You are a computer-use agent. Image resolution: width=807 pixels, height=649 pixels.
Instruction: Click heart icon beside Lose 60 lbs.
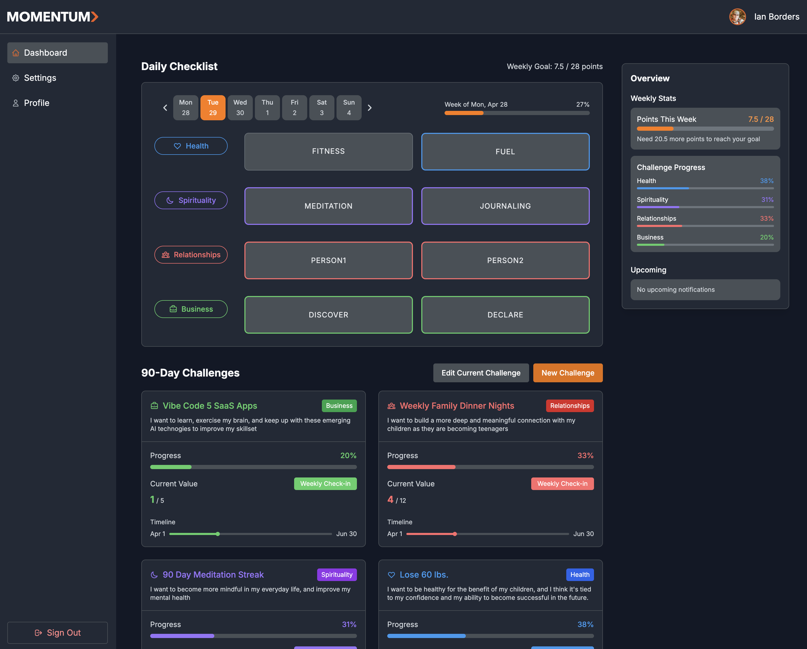click(391, 574)
